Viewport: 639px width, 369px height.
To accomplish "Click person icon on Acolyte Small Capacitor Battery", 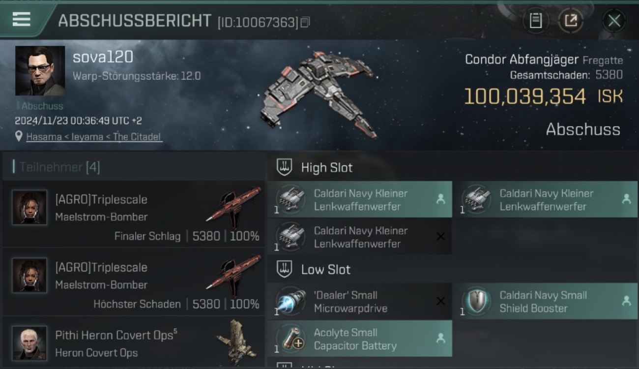I will tap(440, 338).
